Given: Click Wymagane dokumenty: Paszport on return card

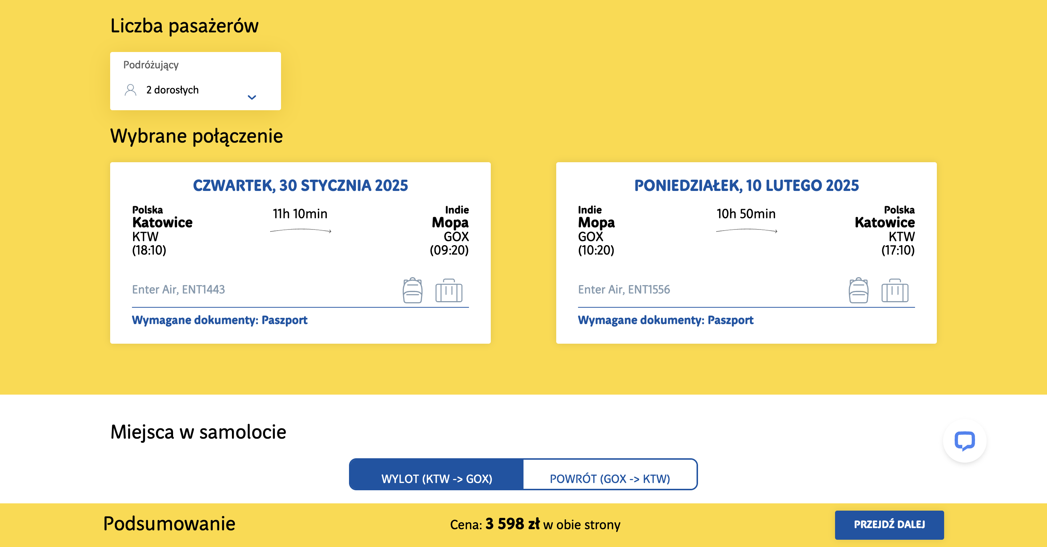Looking at the screenshot, I should click(666, 320).
